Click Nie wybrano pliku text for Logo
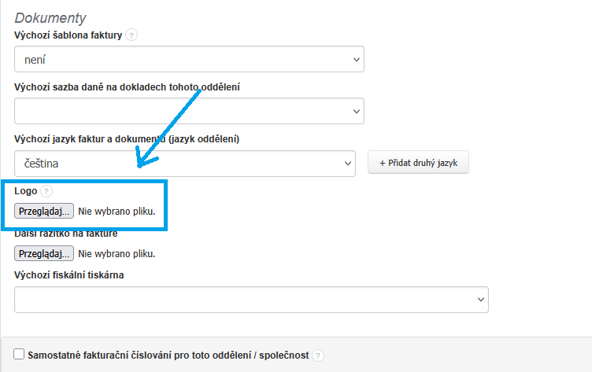This screenshot has width=592, height=372. click(x=117, y=211)
